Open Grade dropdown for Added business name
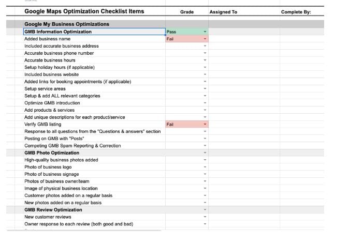 point(205,39)
